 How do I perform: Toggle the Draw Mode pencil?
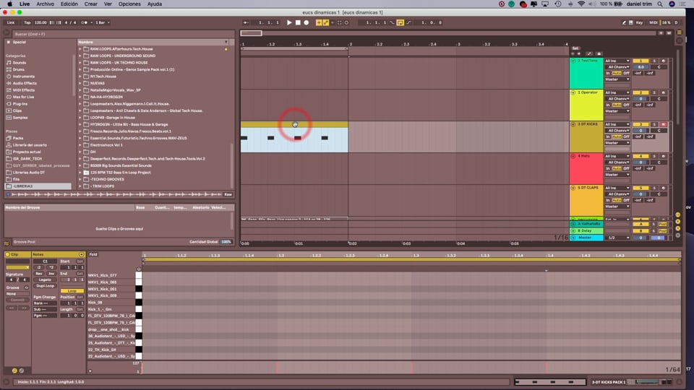(x=624, y=22)
